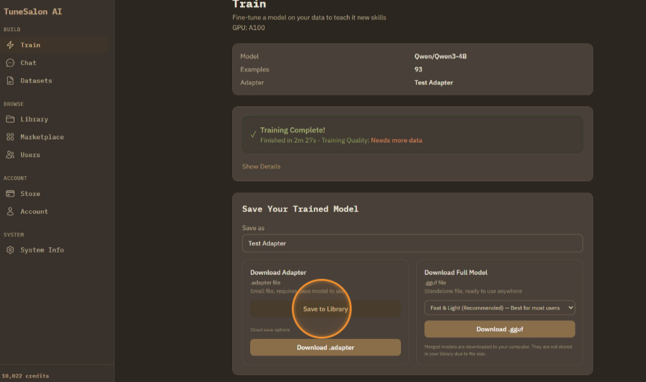Click the Chat bubble icon
The image size is (646, 382).
tap(10, 63)
